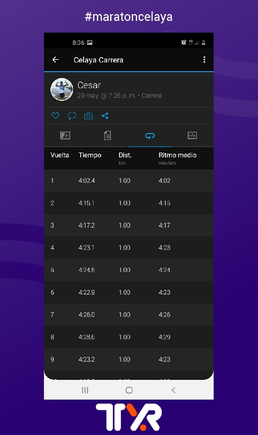Tap the Celaya Carrera title
The image size is (258, 435).
[98, 60]
